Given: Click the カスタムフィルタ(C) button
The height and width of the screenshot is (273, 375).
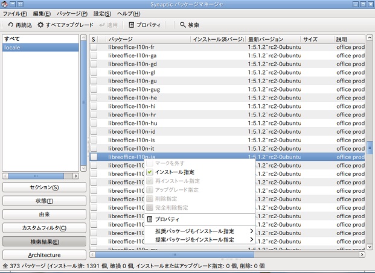Looking at the screenshot, I should click(44, 228).
